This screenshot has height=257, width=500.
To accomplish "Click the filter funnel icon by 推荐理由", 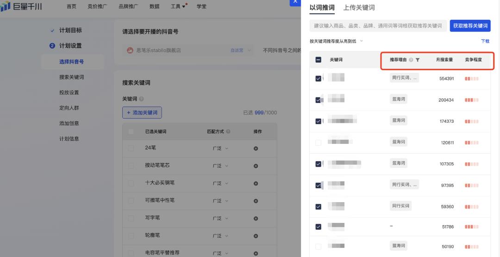I will tap(418, 60).
